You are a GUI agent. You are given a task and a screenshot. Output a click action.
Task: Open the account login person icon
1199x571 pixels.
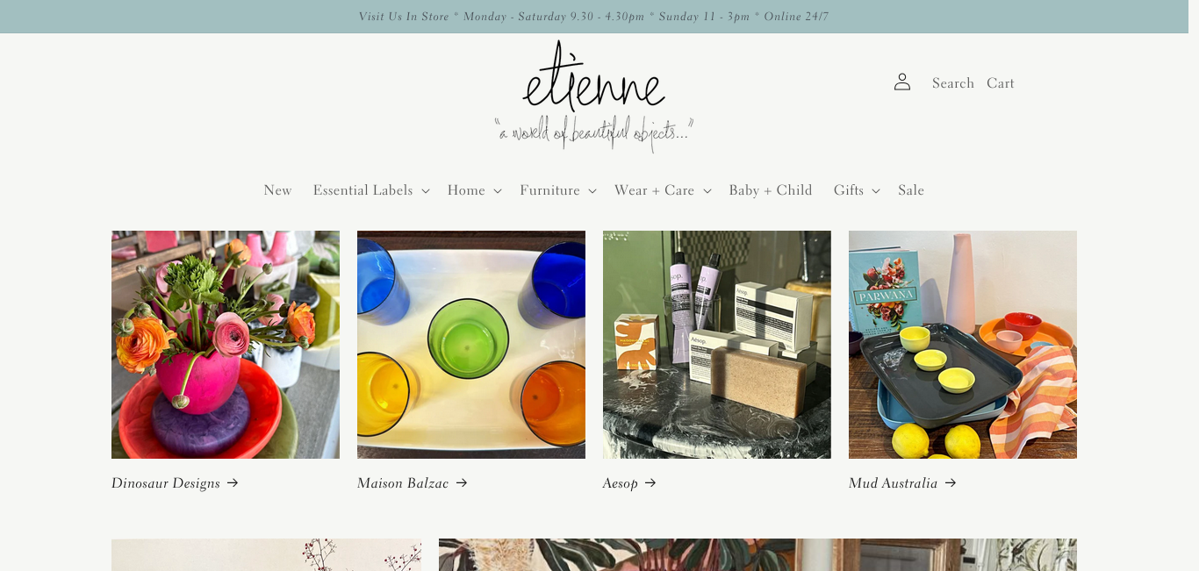pos(902,82)
